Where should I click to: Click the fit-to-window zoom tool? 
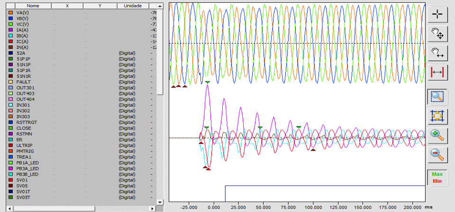point(437,116)
